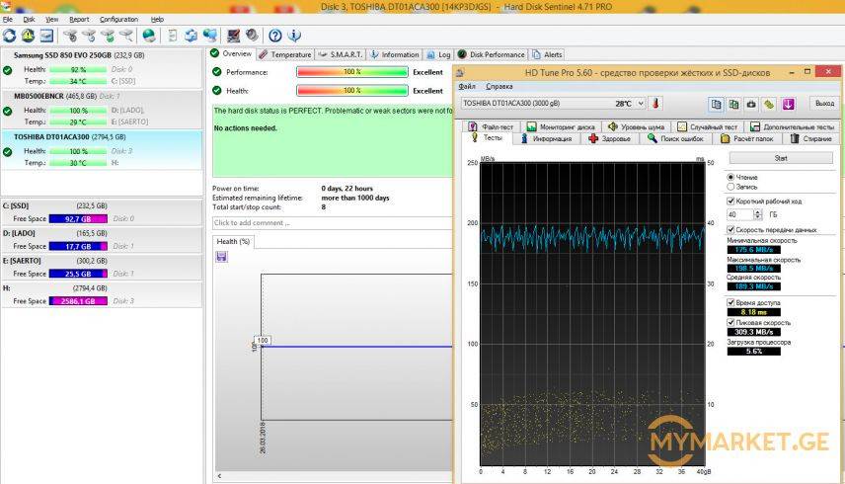This screenshot has width=845, height=484.
Task: Click the disk panel toolbar icon beside the alert icon
Action: coord(46,36)
